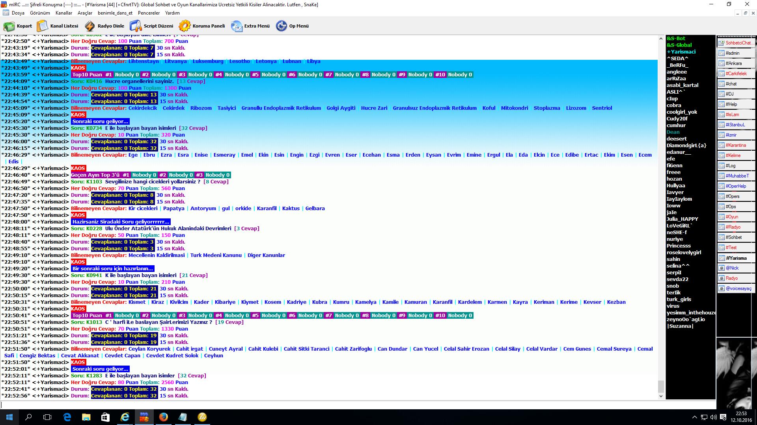
Task: Select nick ^SEDA^ in user list
Action: 677,58
